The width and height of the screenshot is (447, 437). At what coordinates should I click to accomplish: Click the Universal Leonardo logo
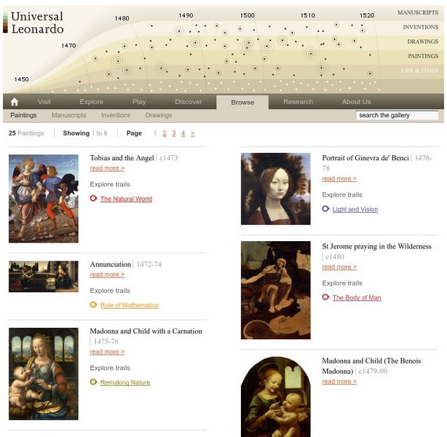pos(37,23)
